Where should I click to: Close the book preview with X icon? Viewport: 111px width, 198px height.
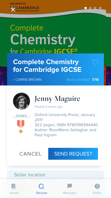tap(13, 9)
